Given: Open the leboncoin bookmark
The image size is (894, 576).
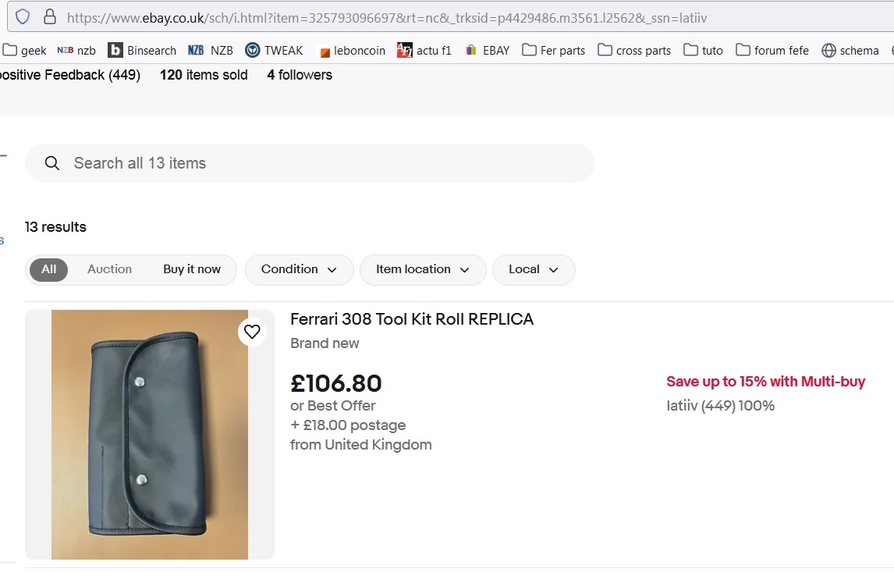Looking at the screenshot, I should click(x=352, y=50).
